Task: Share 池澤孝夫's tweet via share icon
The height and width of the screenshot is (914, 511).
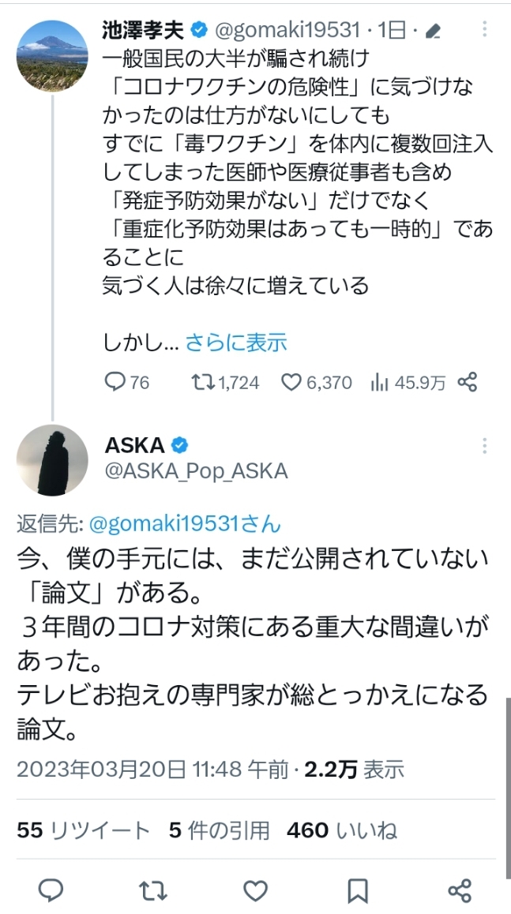Action: [x=468, y=383]
